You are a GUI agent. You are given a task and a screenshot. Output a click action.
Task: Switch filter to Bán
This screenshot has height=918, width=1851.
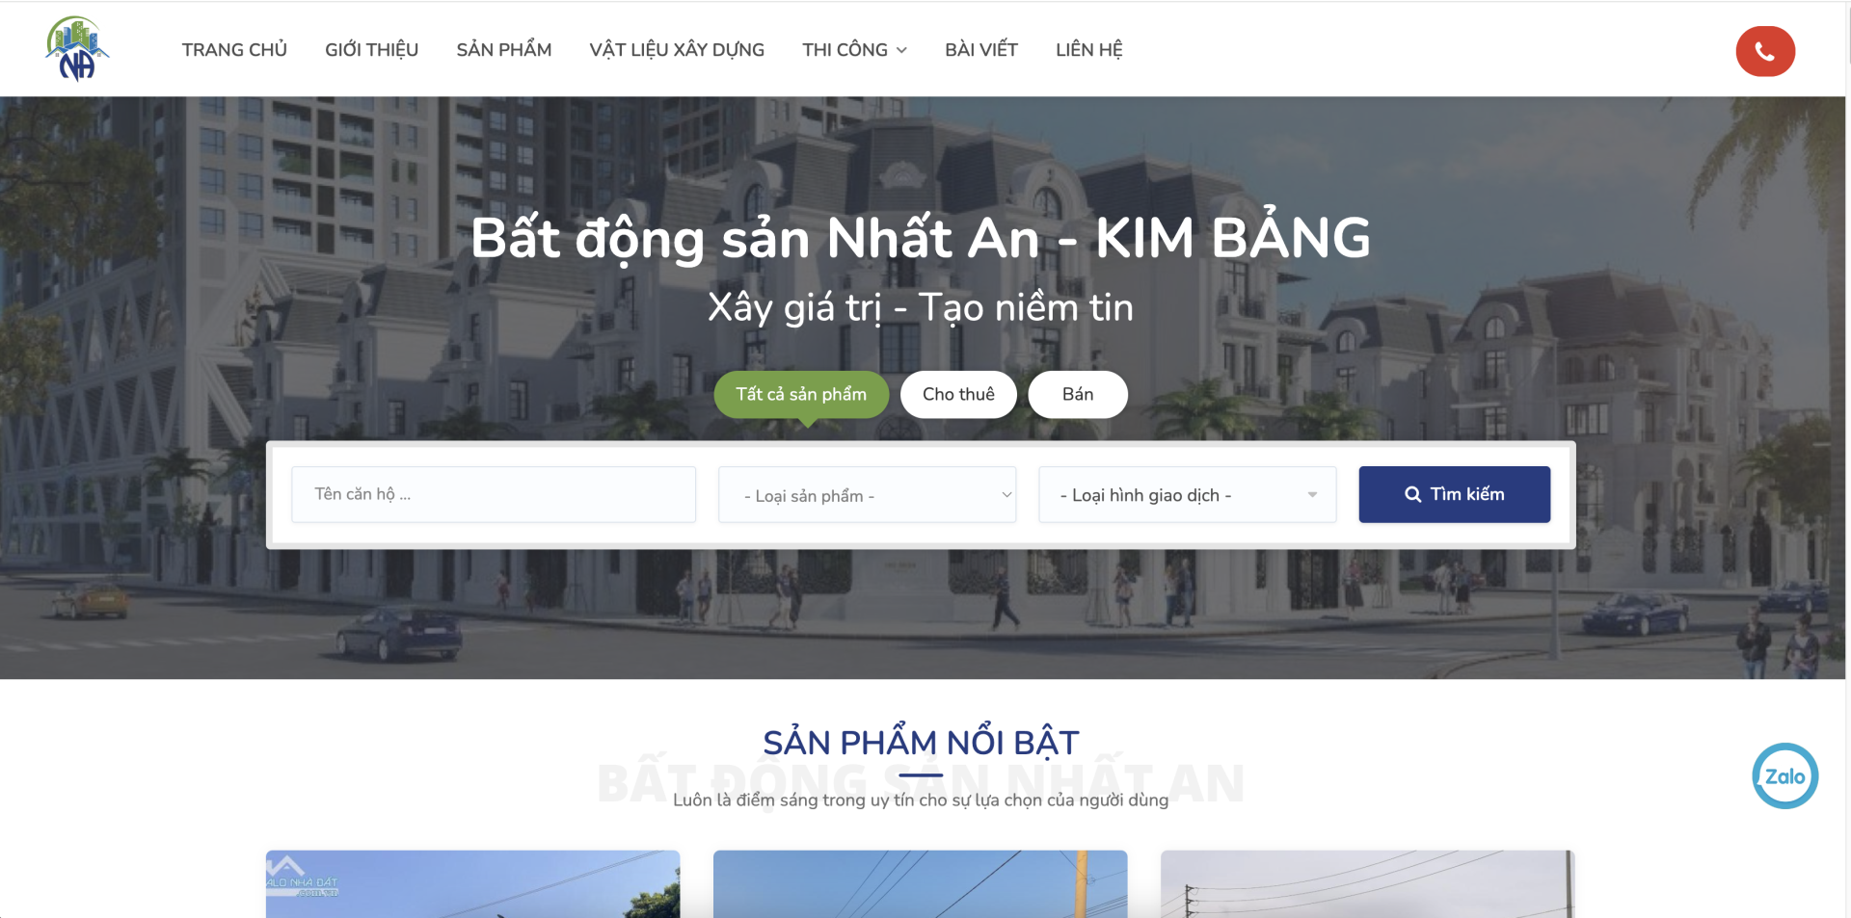[1077, 394]
